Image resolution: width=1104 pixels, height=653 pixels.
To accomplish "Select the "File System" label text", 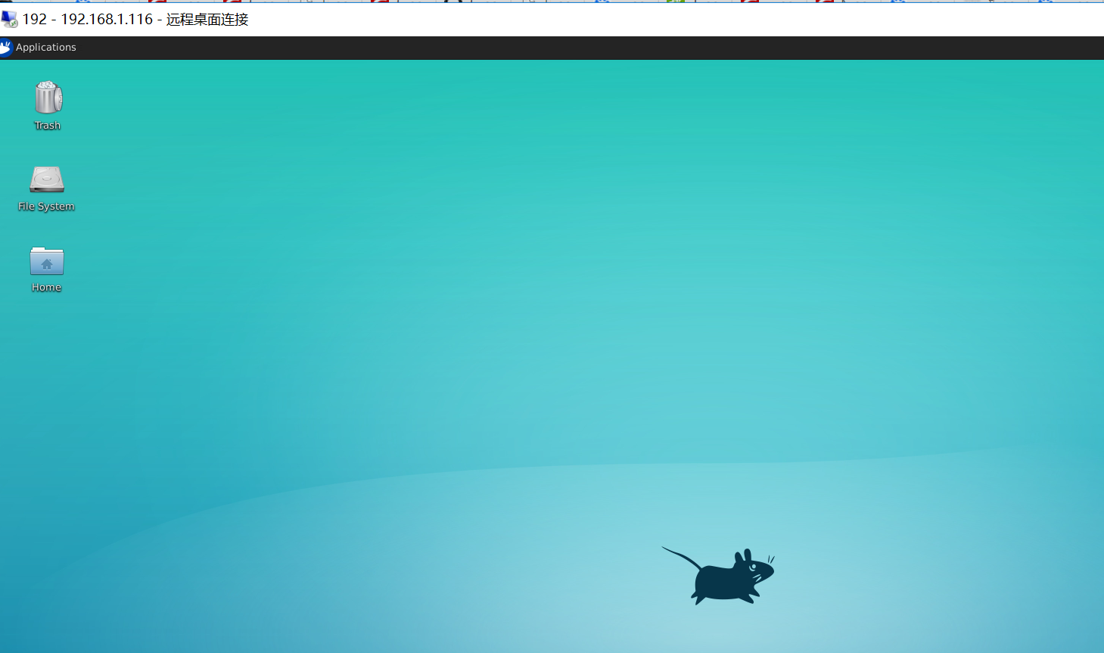I will [46, 205].
